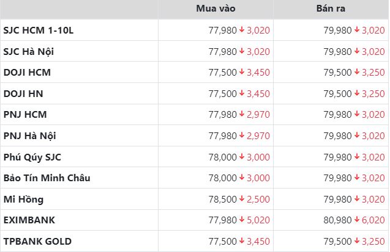The image size is (390, 252).
Task: Click the red down arrow beside SJC HCM buy price
Action: click(x=242, y=30)
